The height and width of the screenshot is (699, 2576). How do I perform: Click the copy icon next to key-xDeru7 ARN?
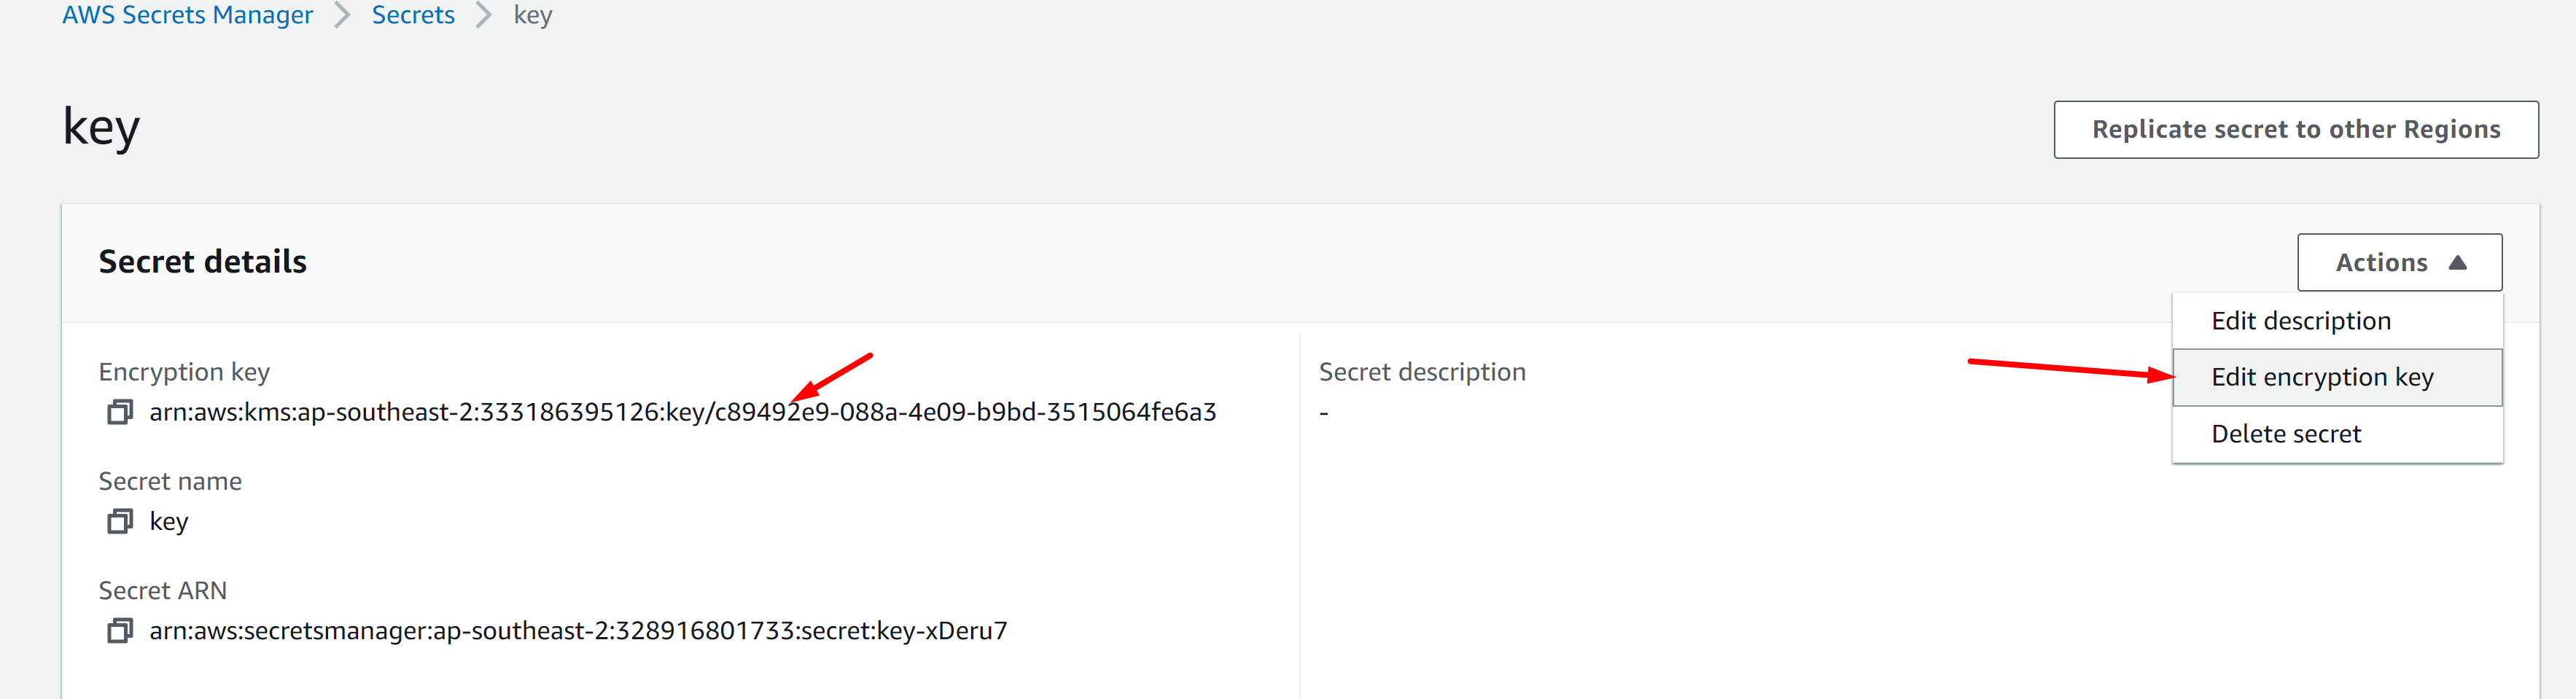pos(121,631)
